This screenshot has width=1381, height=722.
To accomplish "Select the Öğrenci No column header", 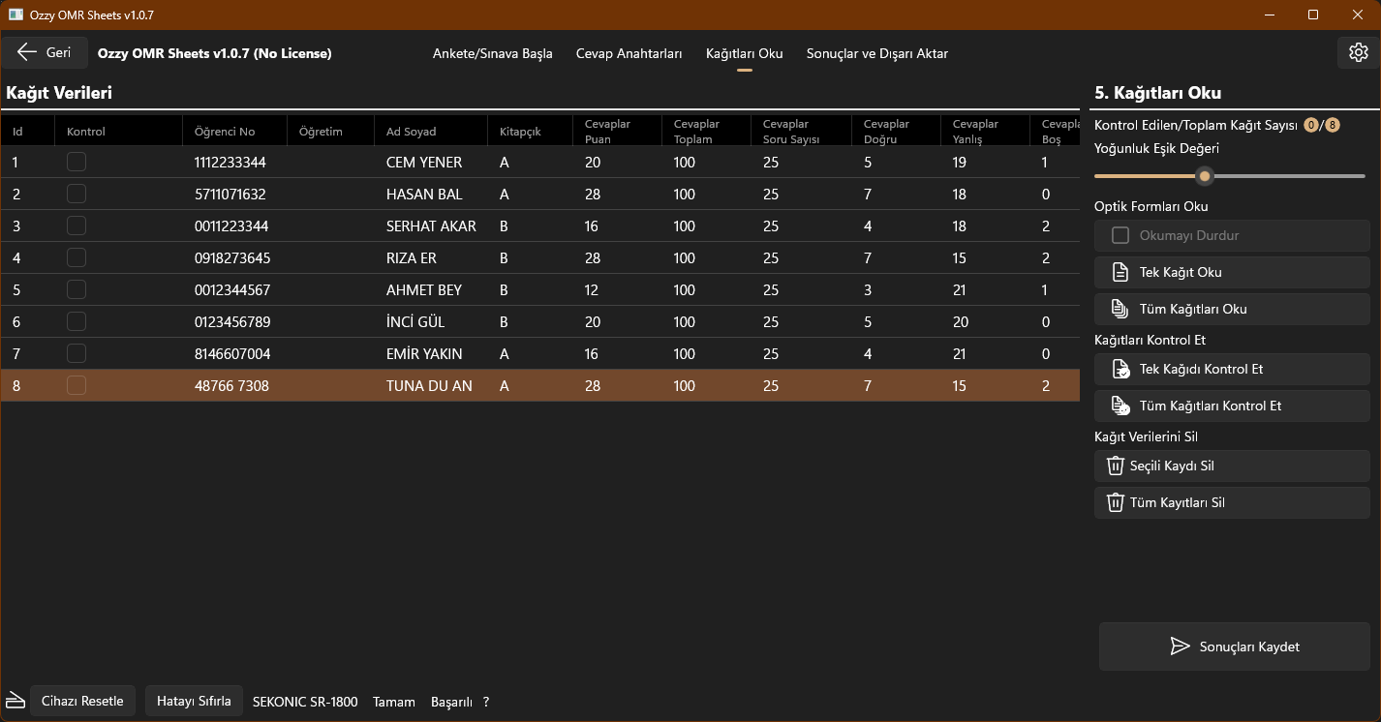I will tap(225, 132).
